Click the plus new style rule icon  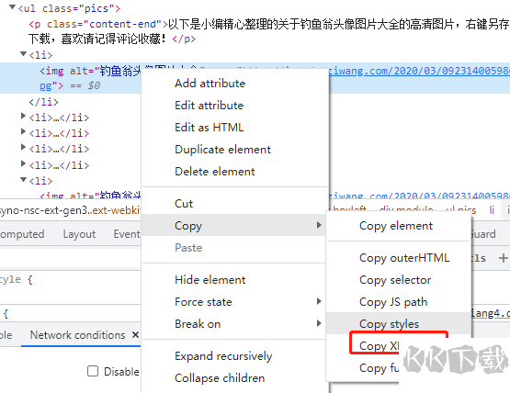tap(504, 258)
